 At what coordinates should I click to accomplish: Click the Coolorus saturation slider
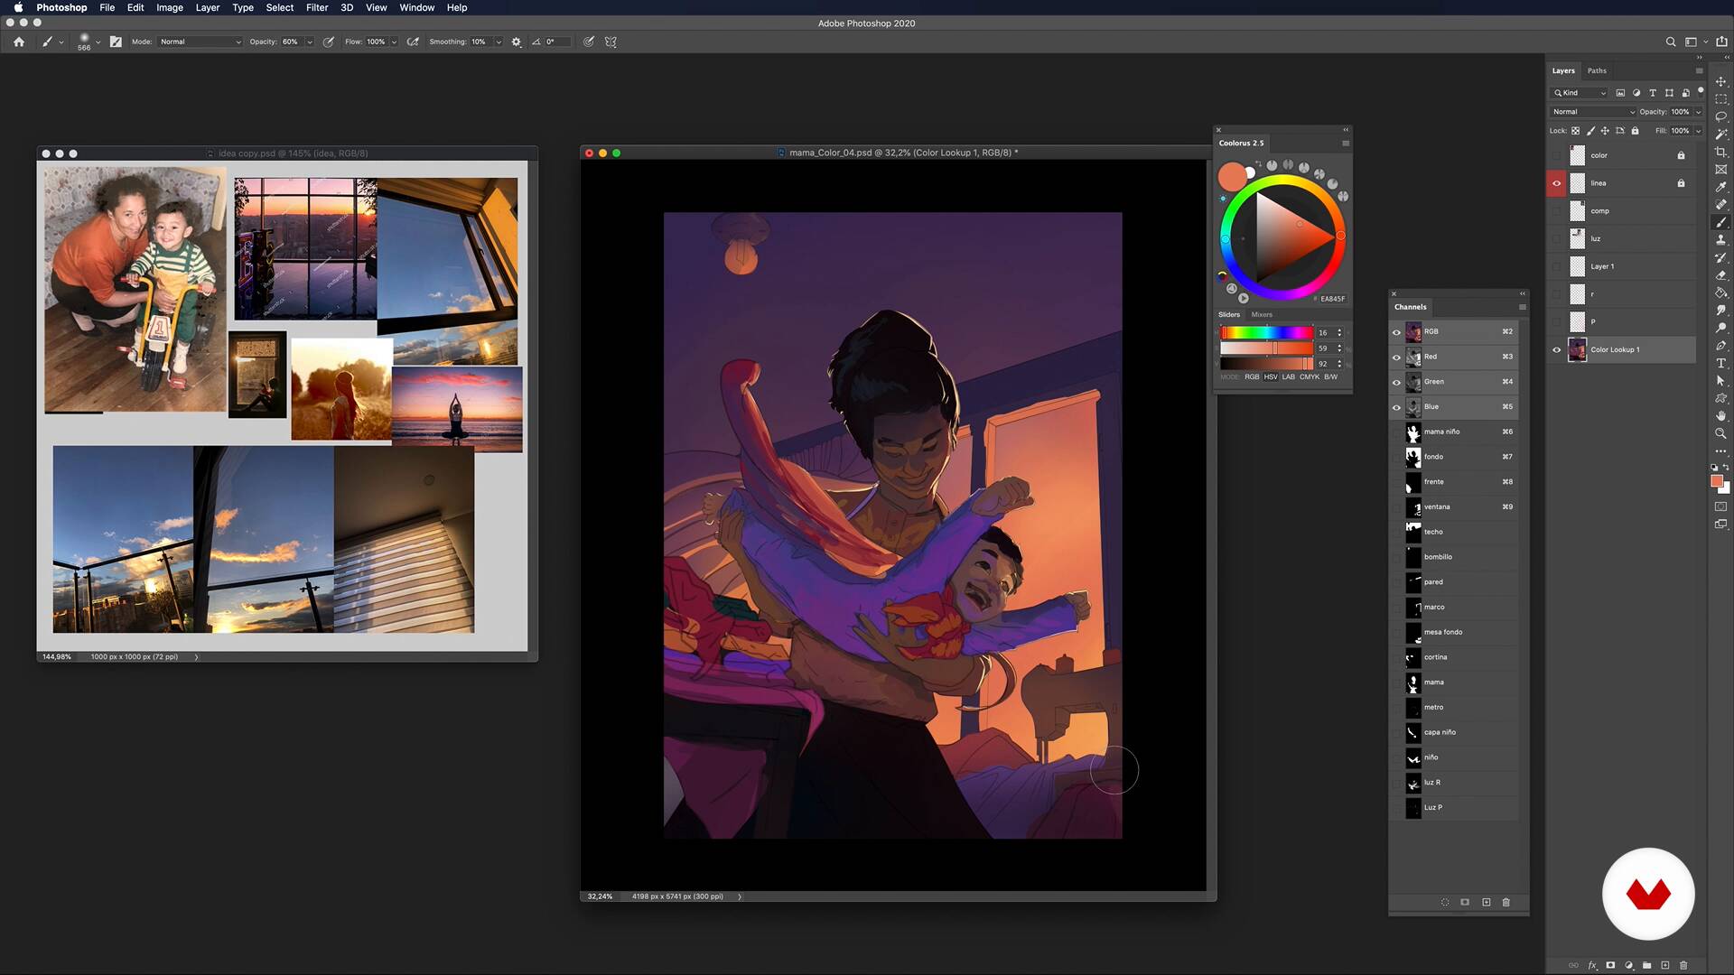point(1267,348)
